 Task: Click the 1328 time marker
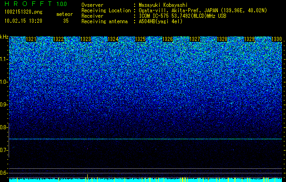coord(222,39)
